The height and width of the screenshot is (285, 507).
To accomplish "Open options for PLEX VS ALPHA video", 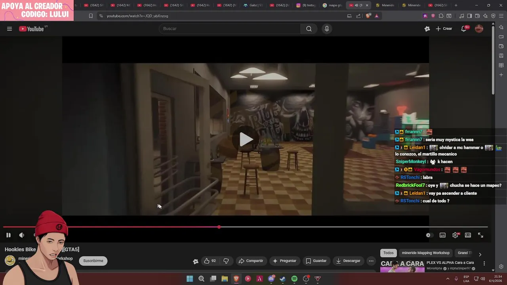I will [x=484, y=263].
